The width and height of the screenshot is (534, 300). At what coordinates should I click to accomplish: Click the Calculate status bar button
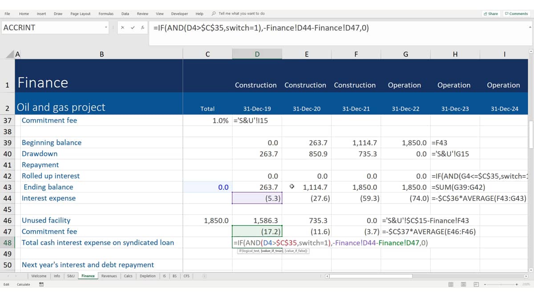click(24, 284)
